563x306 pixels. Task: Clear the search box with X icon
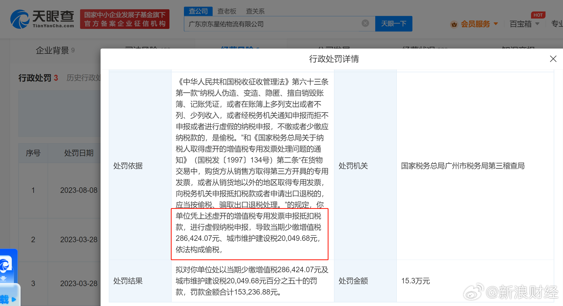pos(365,23)
